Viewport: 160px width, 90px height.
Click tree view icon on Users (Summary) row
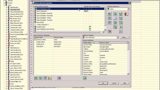coord(85,11)
